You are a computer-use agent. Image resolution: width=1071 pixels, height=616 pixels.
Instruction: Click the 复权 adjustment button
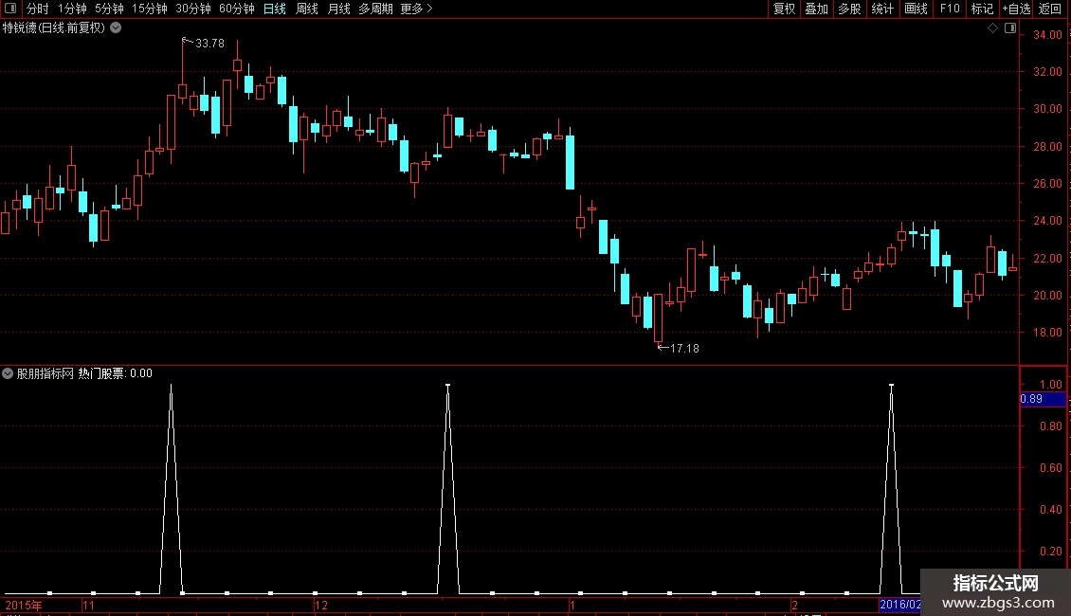784,9
